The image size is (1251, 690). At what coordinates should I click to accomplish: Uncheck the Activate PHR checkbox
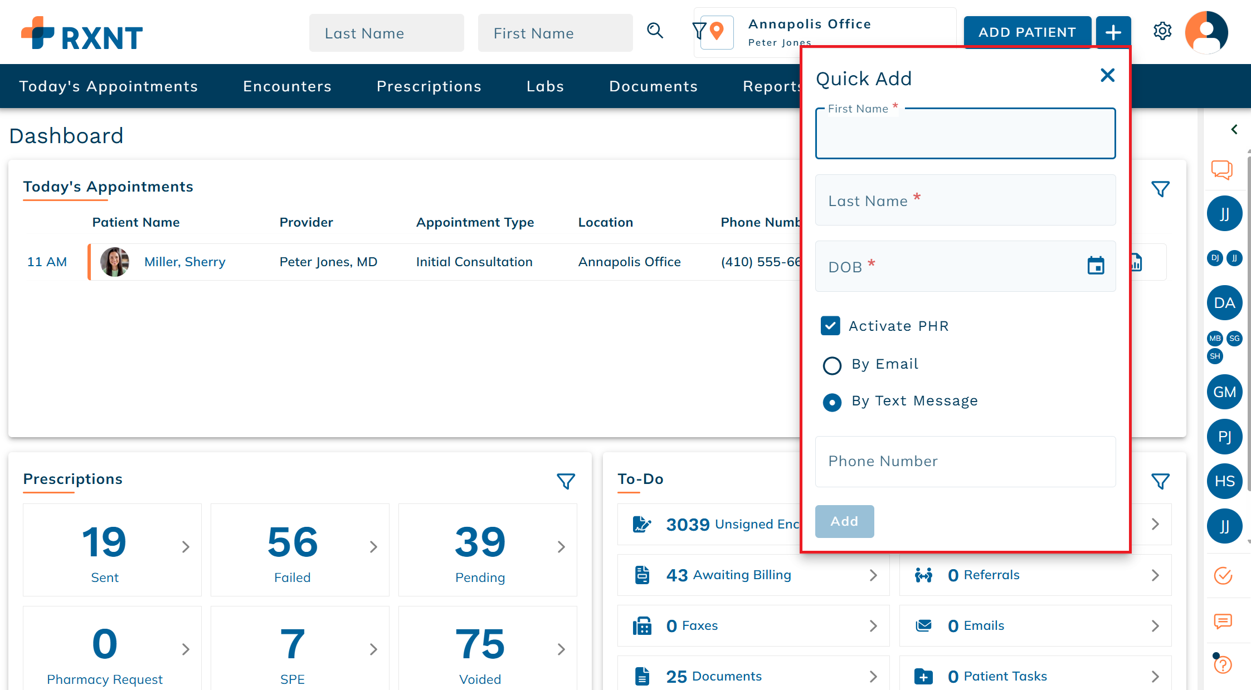click(830, 326)
